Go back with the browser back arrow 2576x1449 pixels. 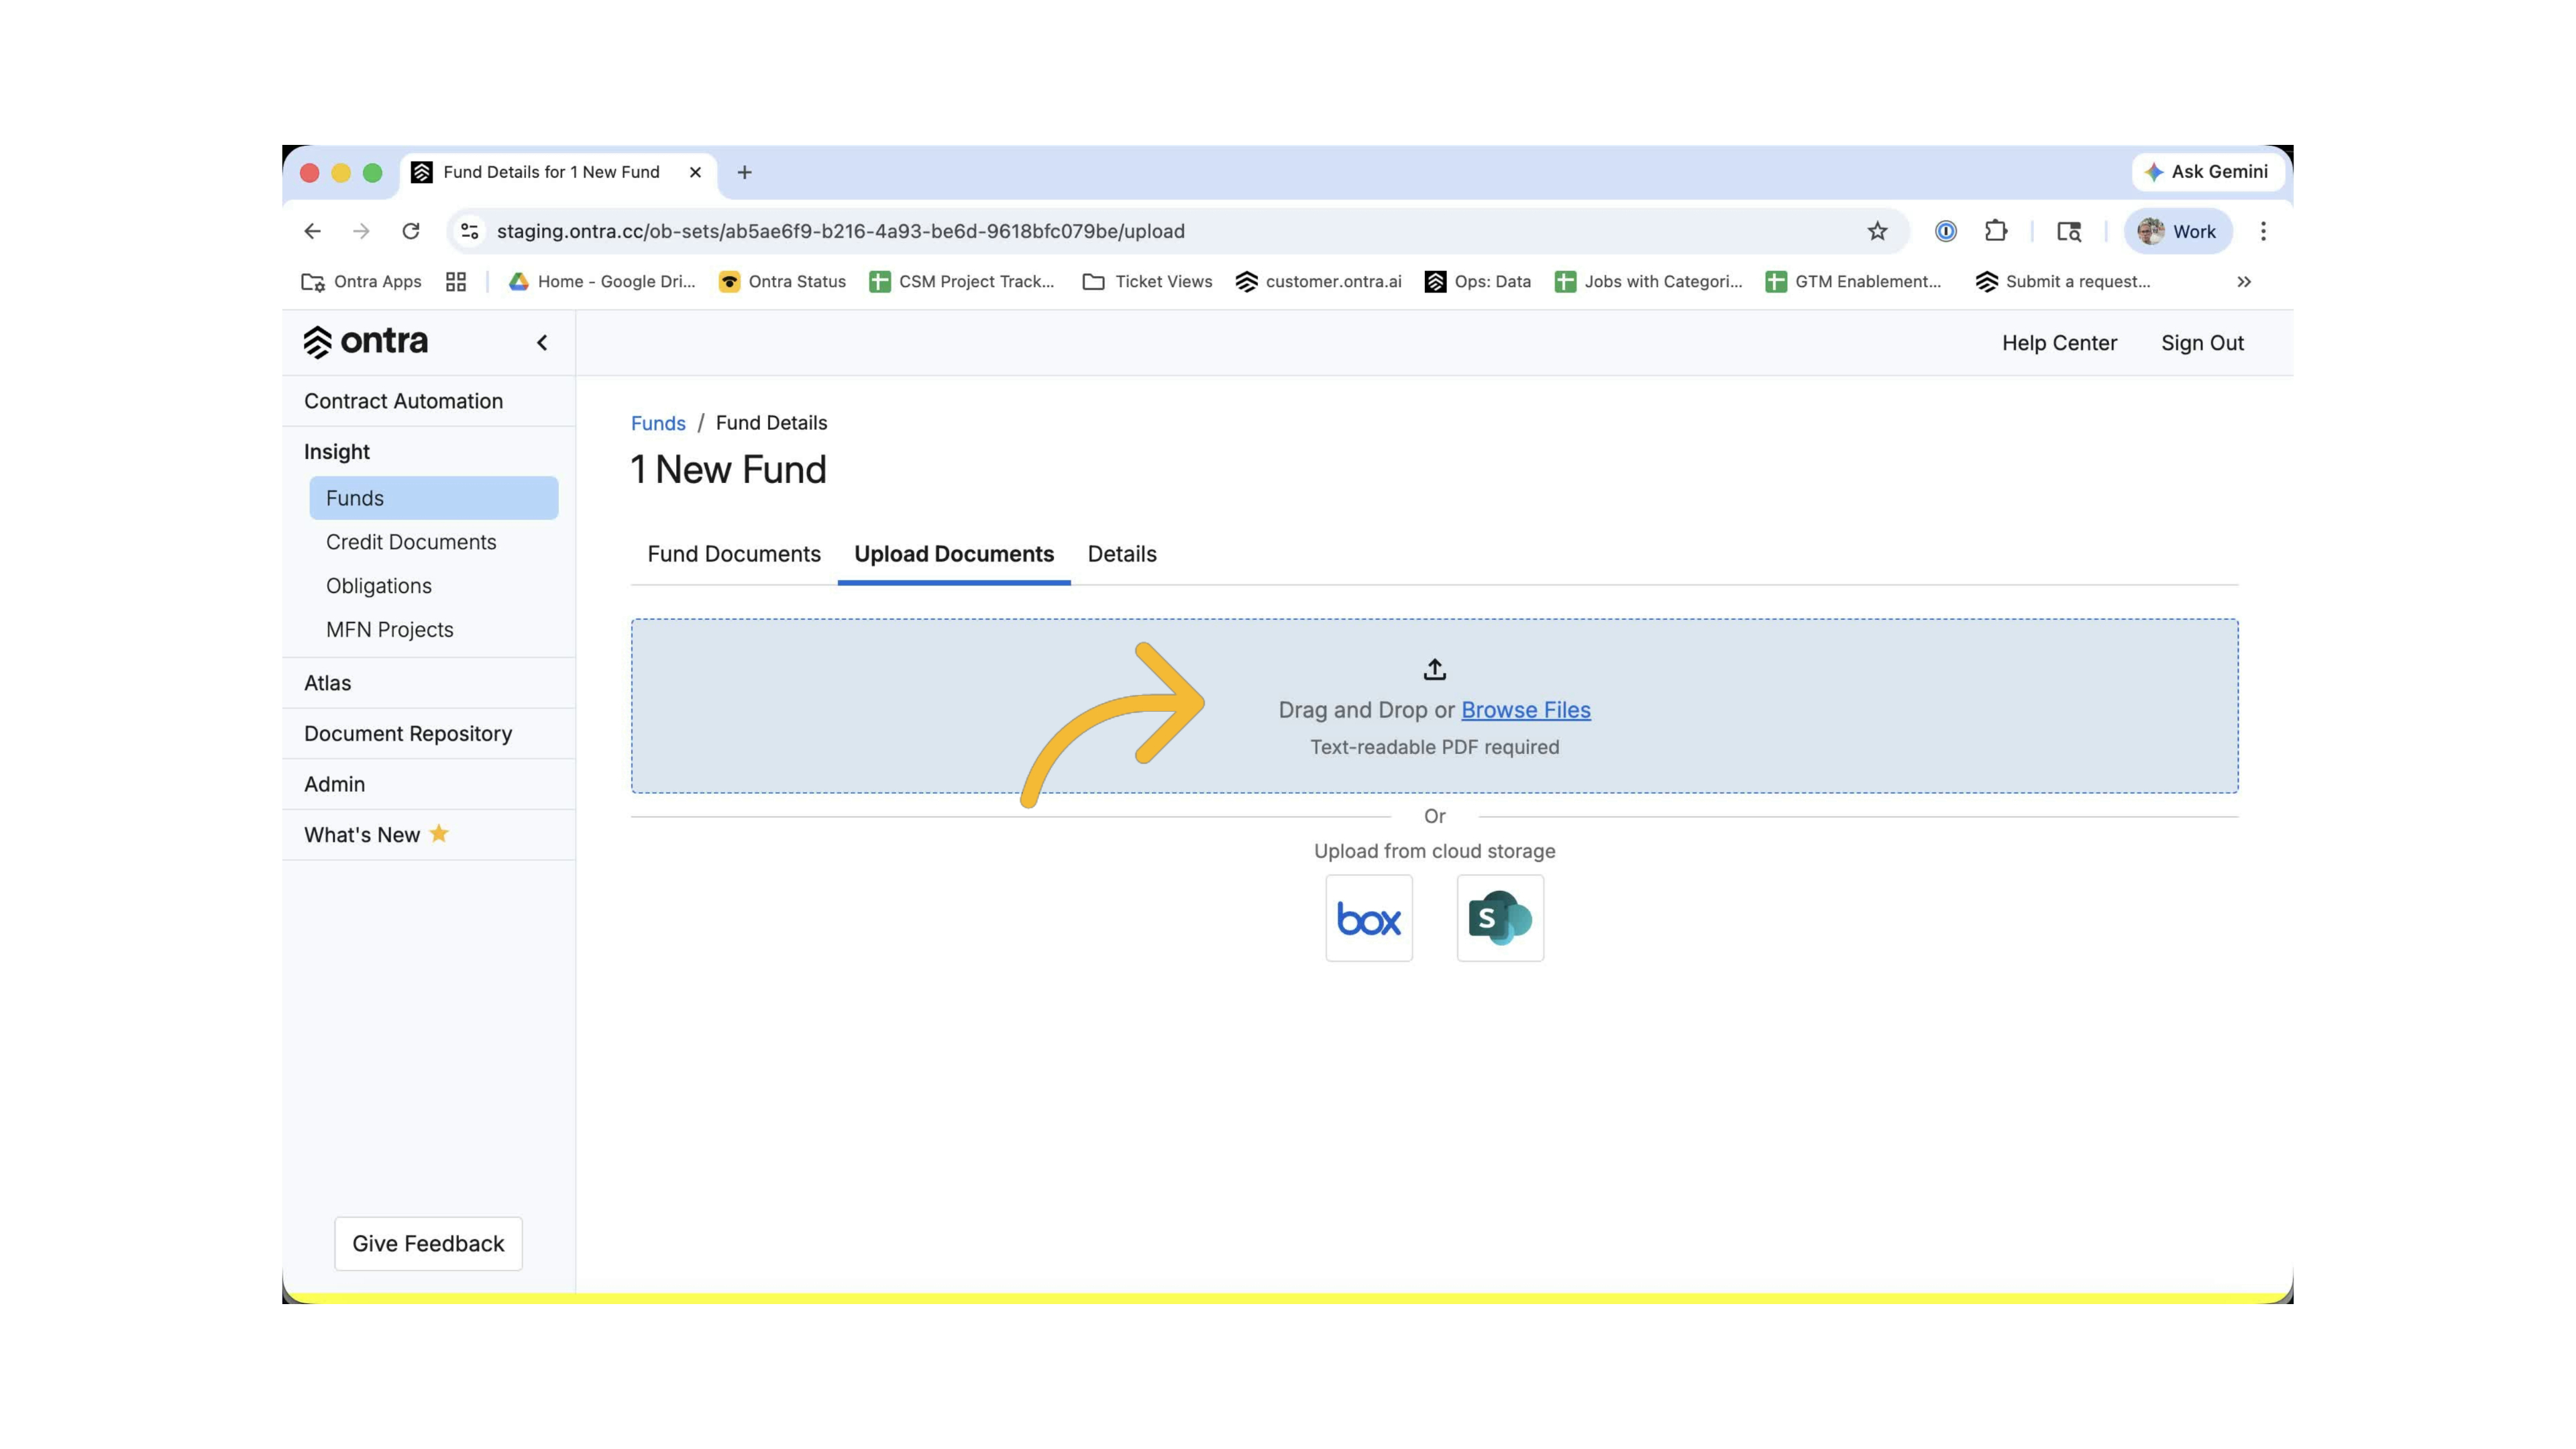tap(312, 231)
